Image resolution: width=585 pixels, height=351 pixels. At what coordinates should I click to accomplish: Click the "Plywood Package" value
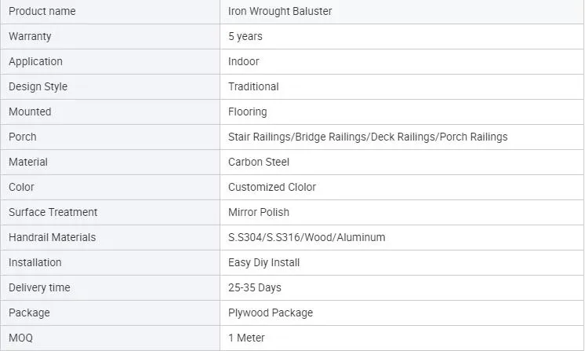click(271, 313)
